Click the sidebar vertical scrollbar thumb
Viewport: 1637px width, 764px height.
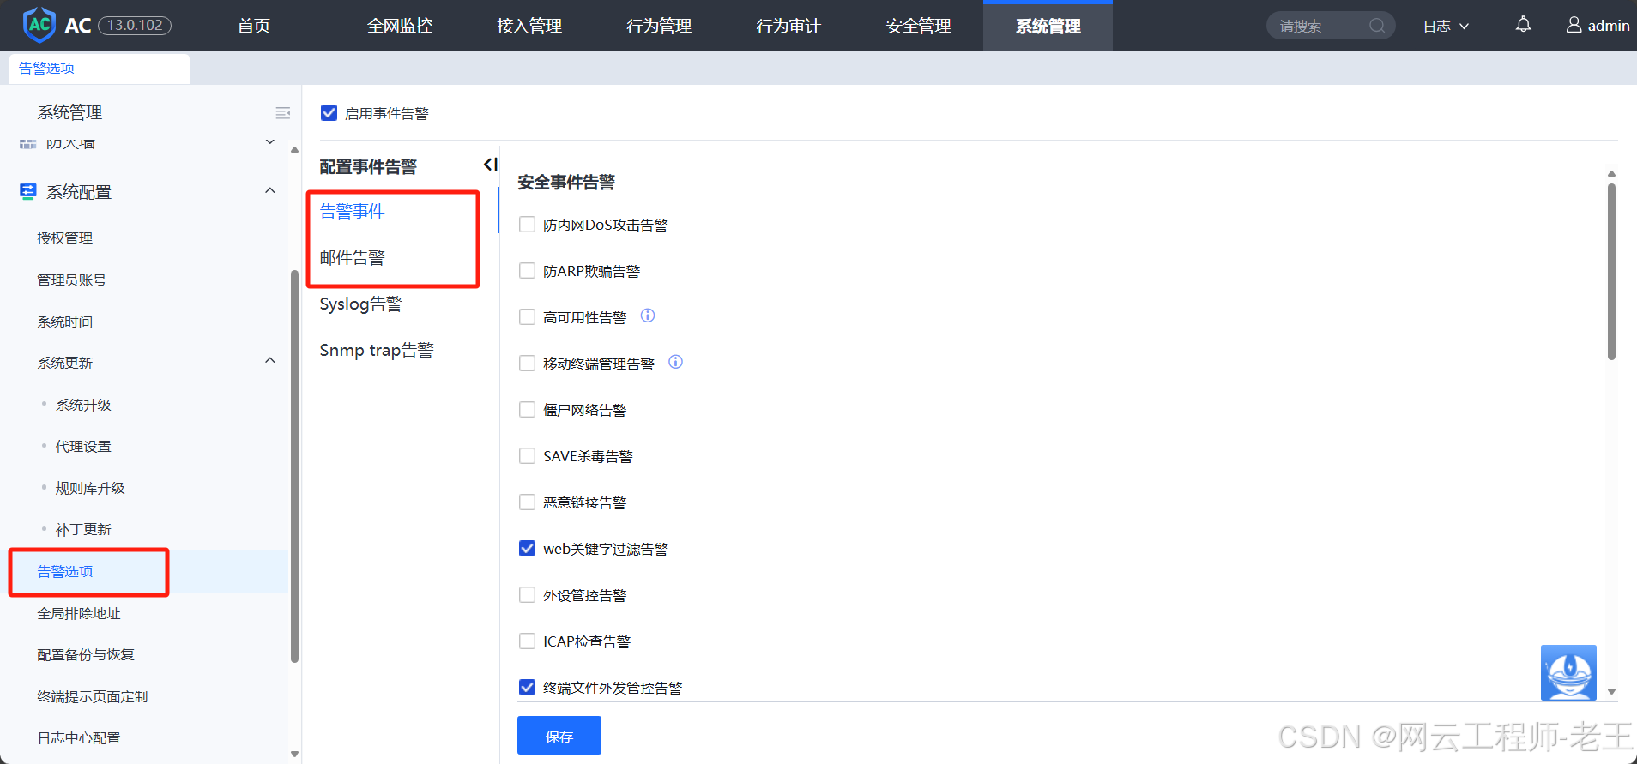pyautogui.click(x=294, y=467)
